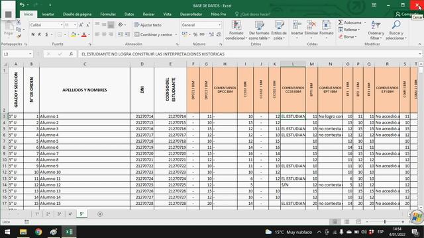Screen dimensions: 424x238
Task: Open Estilos de celda
Action: pyautogui.click(x=279, y=30)
